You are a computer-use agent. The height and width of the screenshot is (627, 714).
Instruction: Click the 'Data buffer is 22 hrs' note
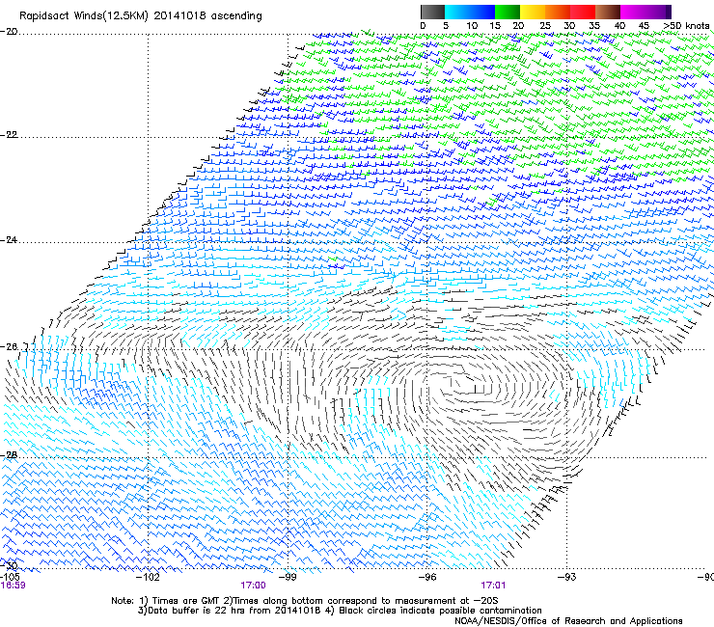point(340,611)
